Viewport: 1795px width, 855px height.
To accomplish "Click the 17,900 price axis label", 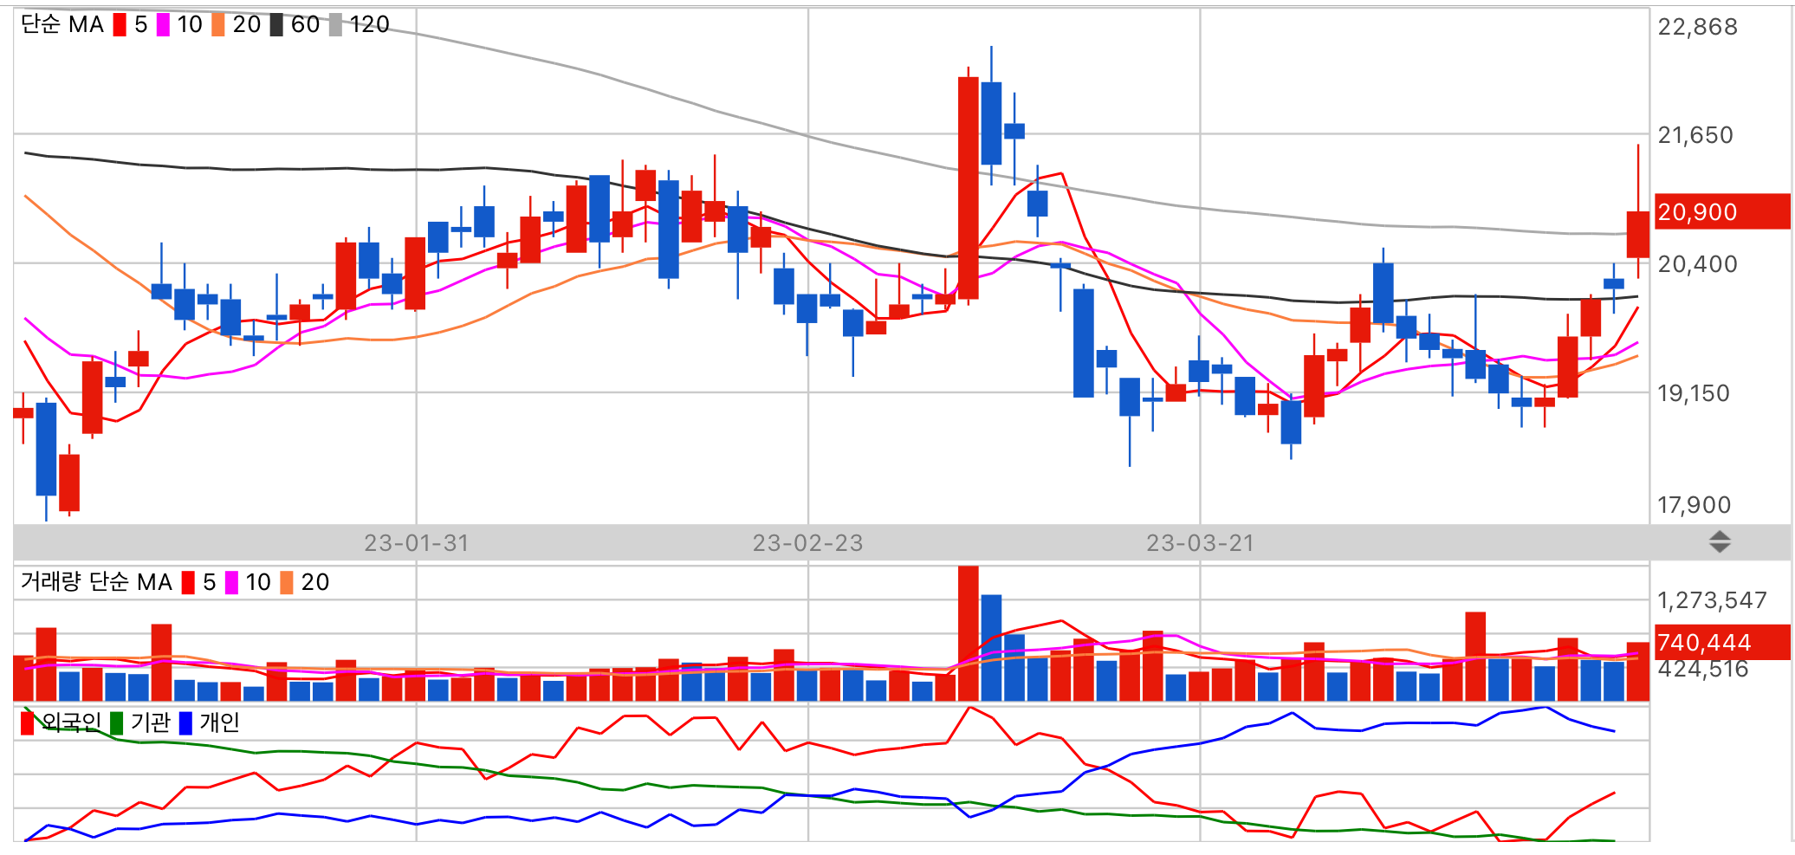I will (x=1694, y=505).
